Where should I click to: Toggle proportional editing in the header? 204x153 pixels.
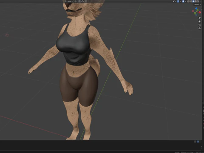(86, 1)
